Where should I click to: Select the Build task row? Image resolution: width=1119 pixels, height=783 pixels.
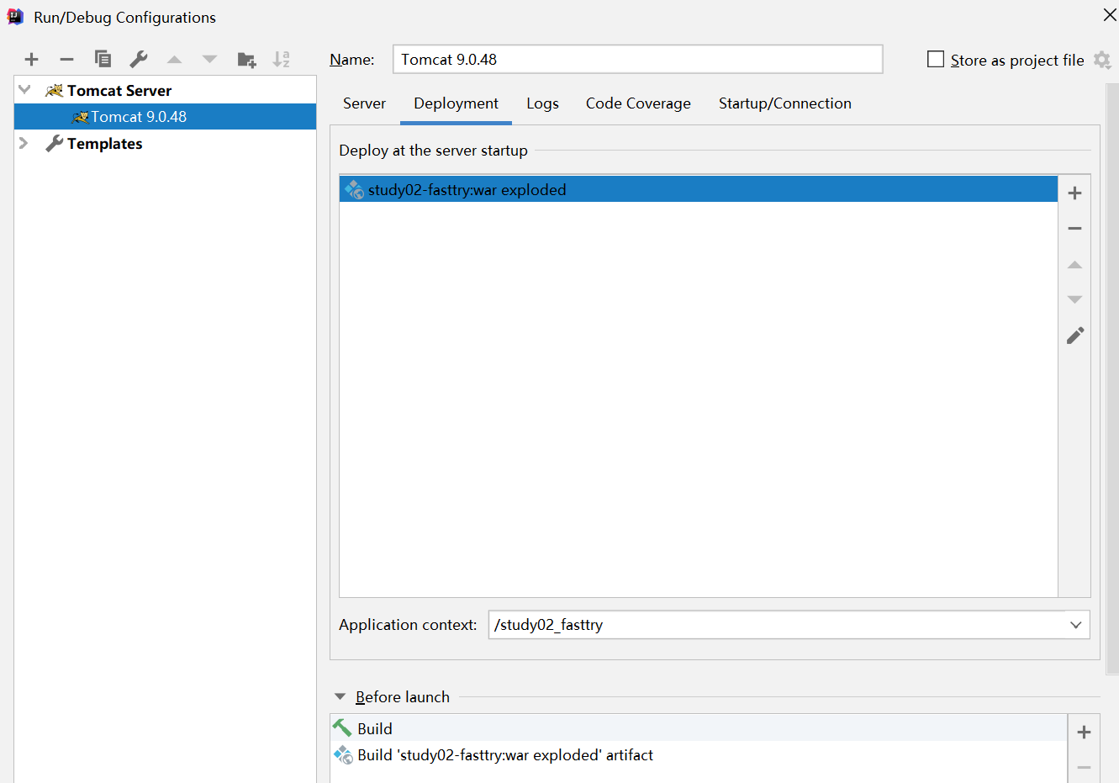(x=698, y=728)
